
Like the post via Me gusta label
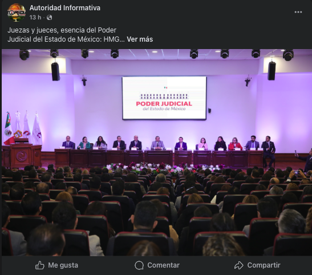(63, 265)
